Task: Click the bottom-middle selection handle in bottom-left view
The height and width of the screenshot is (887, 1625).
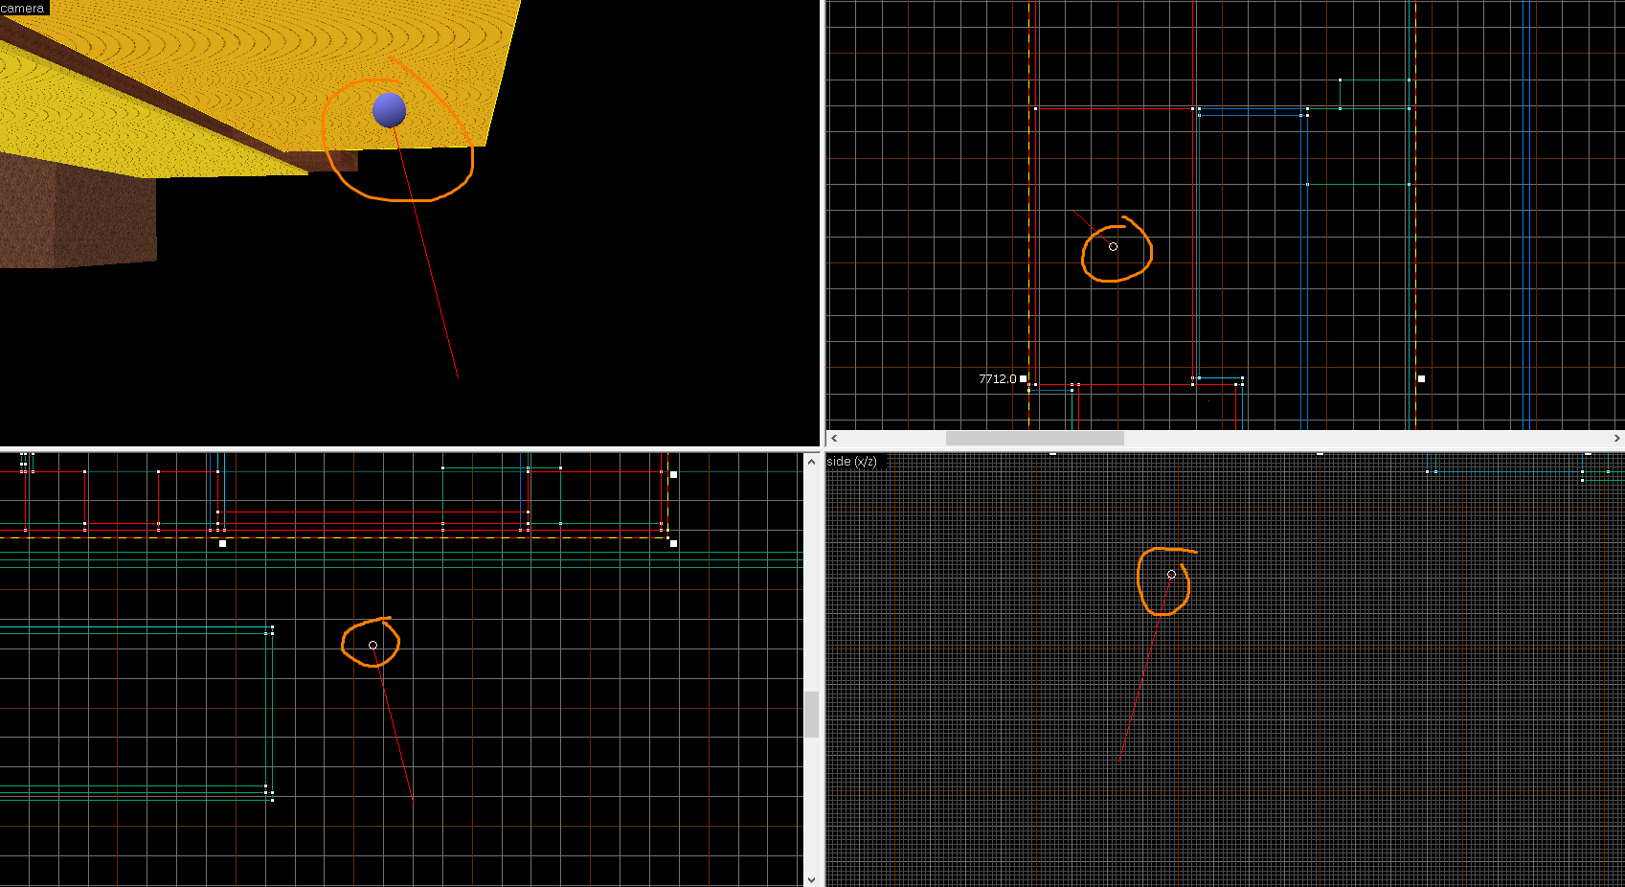Action: tap(223, 543)
